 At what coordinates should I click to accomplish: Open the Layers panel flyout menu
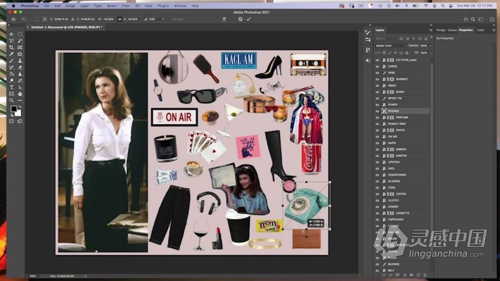431,30
